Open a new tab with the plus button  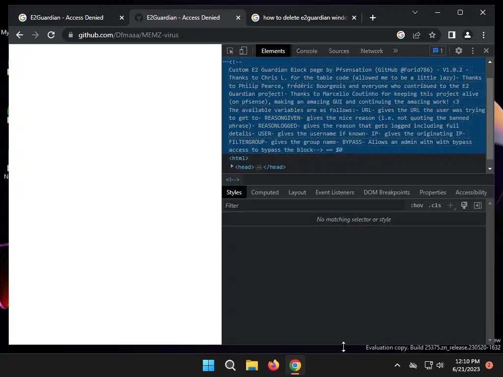372,18
